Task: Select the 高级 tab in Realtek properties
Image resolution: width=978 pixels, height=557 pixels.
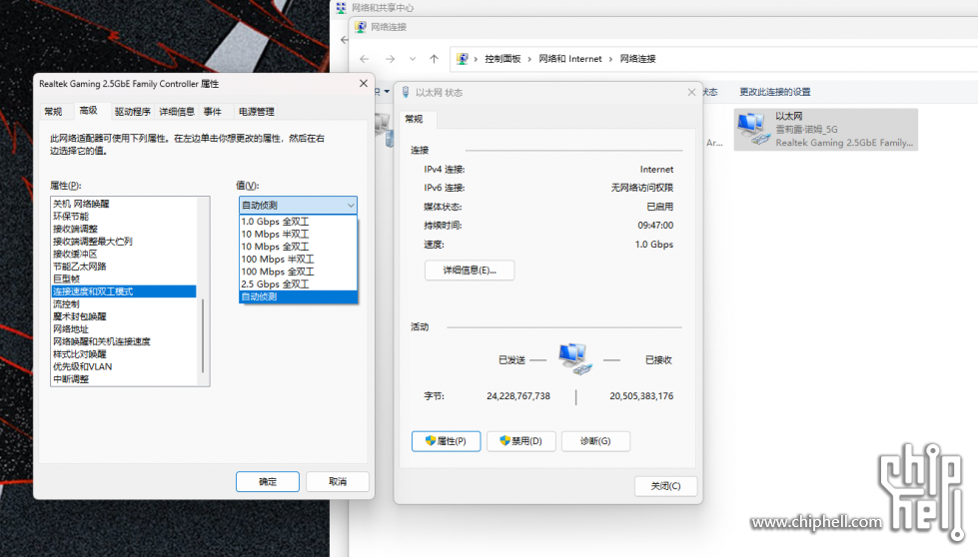Action: 89,110
